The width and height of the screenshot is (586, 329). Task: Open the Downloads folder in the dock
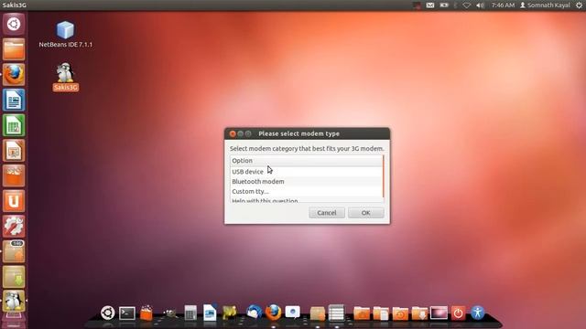(x=419, y=313)
